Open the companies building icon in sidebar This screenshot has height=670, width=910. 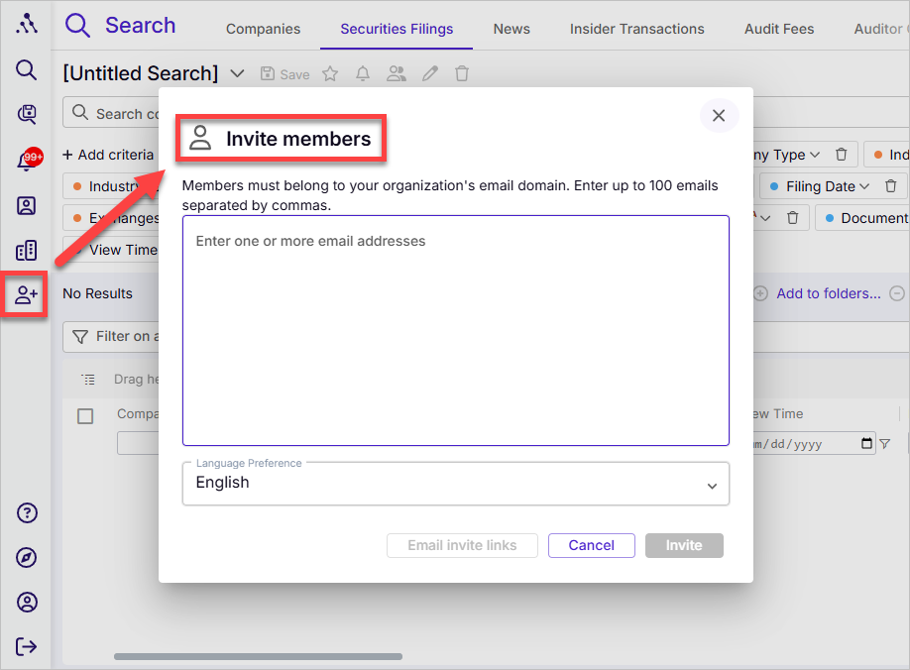26,251
